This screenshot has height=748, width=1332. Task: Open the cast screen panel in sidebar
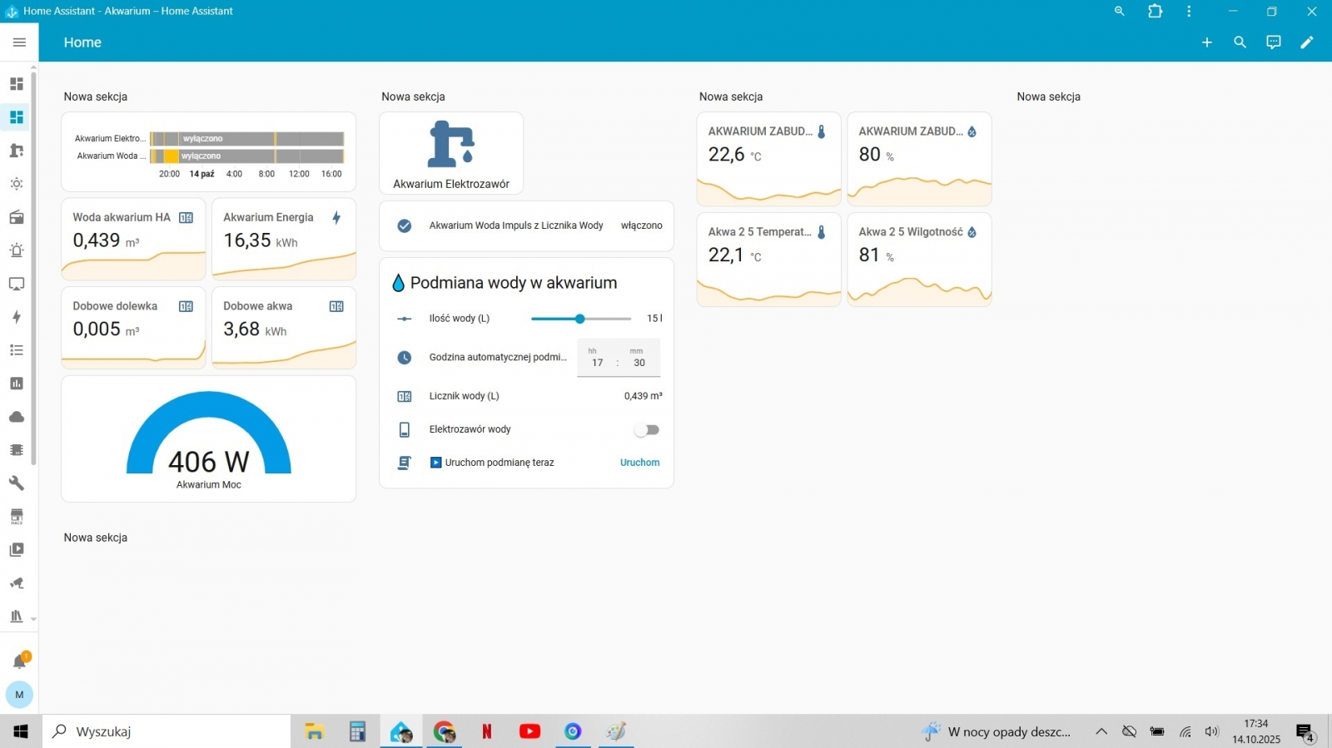pyautogui.click(x=17, y=284)
